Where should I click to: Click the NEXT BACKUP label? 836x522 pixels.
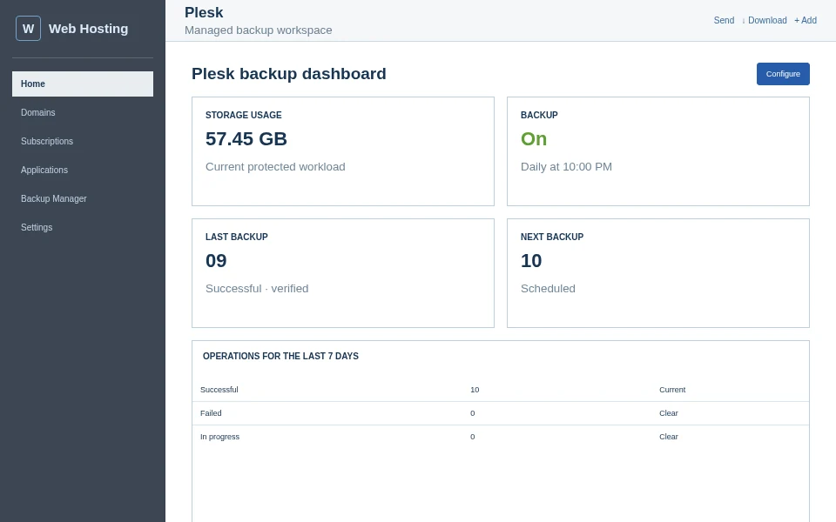tap(552, 237)
